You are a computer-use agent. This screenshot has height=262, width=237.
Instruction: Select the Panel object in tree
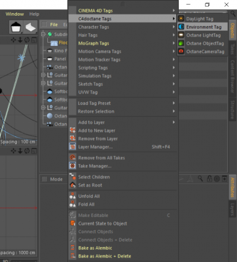click(x=60, y=59)
